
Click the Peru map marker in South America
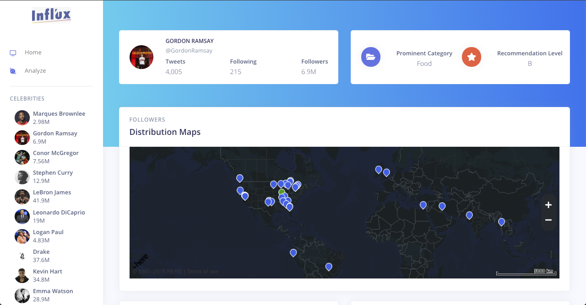293,252
